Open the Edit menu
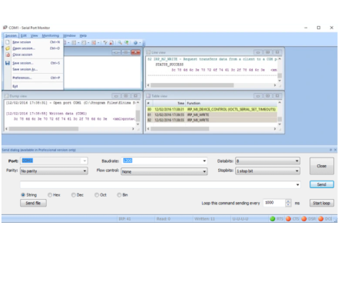The width and height of the screenshot is (338, 288). click(24, 35)
